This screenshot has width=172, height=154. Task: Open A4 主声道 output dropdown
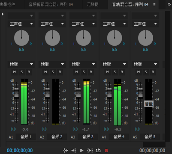coord(114,24)
